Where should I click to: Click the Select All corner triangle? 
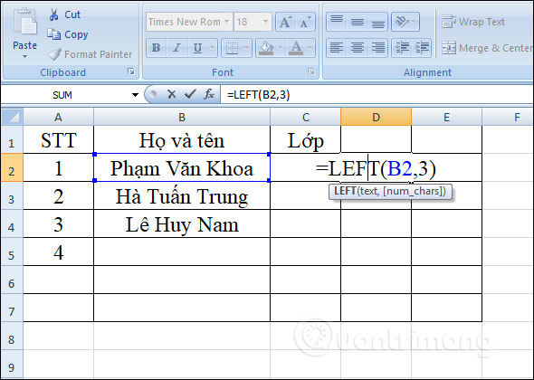coord(13,117)
